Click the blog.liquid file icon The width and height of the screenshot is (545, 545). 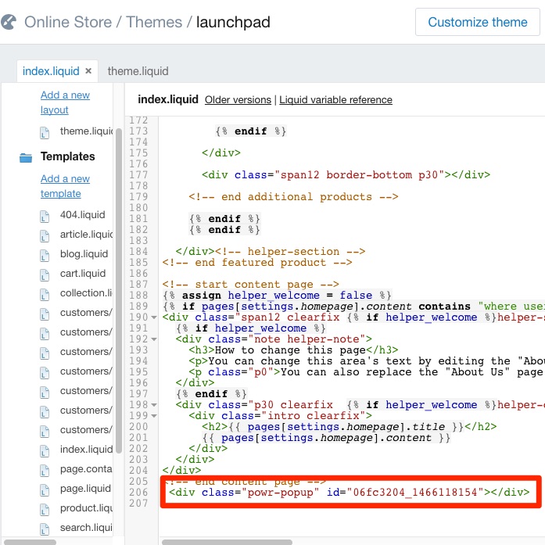coord(44,256)
